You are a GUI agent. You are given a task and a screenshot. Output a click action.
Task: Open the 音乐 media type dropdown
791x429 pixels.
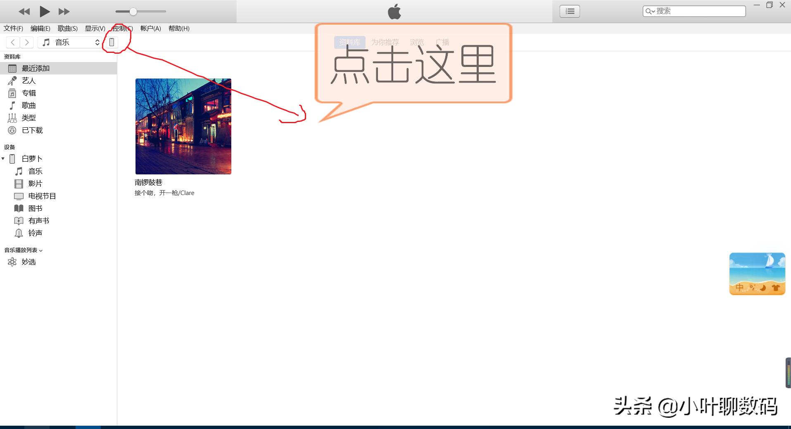[x=70, y=42]
